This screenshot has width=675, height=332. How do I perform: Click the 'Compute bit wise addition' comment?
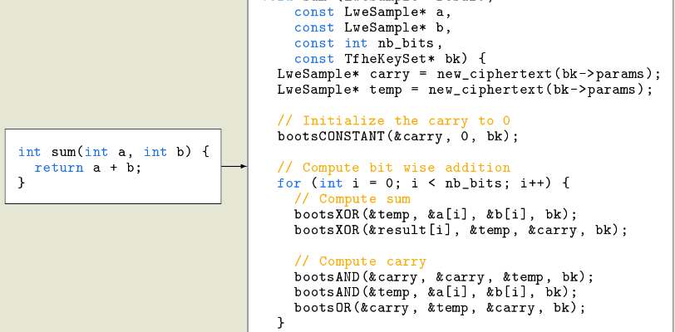[394, 168]
